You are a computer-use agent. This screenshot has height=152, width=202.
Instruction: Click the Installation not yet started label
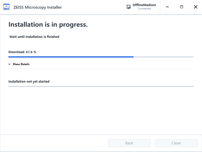click(x=29, y=82)
